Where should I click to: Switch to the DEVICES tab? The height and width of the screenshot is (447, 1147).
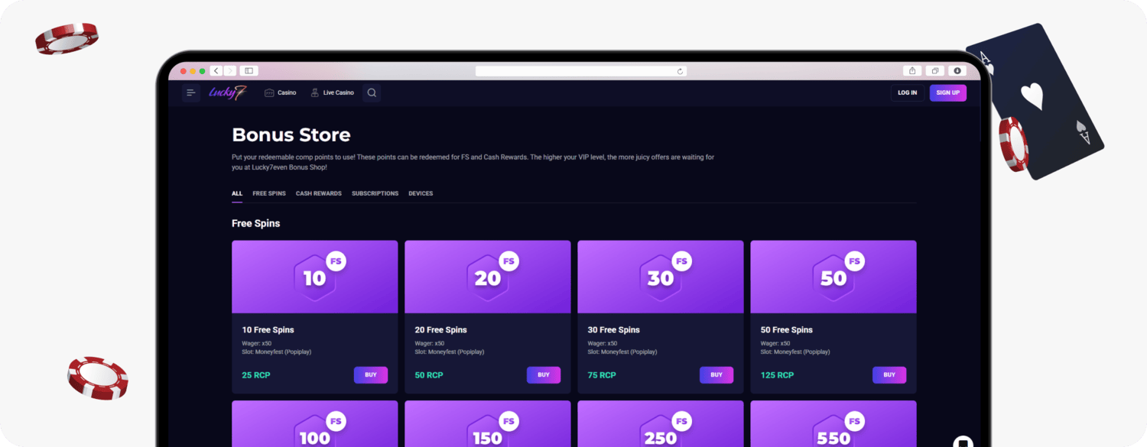coord(421,193)
